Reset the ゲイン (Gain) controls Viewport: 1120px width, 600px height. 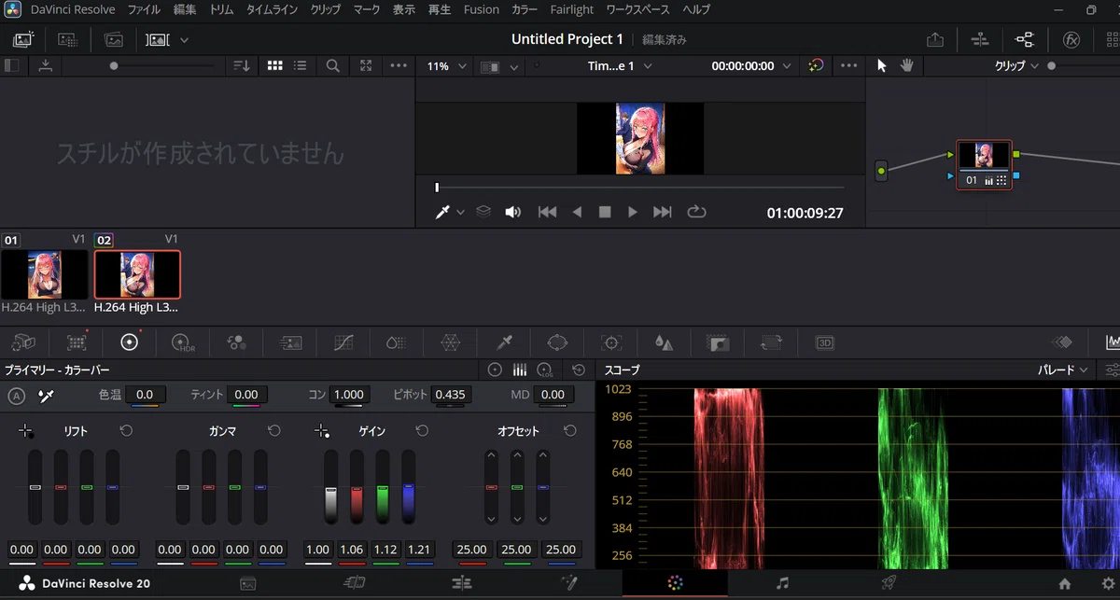click(422, 431)
